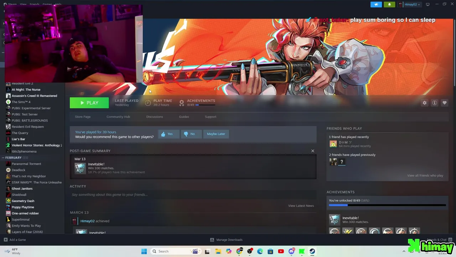456x257 pixels.
Task: Open the Games menu in Steam menu bar
Action: (x=47, y=4)
